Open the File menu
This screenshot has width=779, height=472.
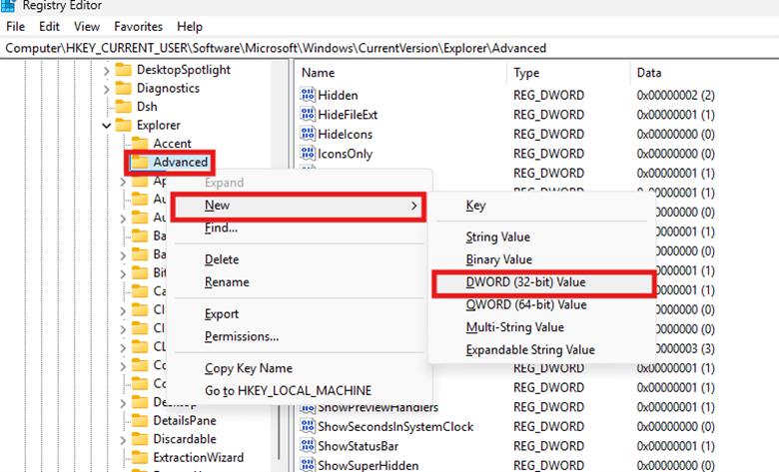click(x=15, y=26)
